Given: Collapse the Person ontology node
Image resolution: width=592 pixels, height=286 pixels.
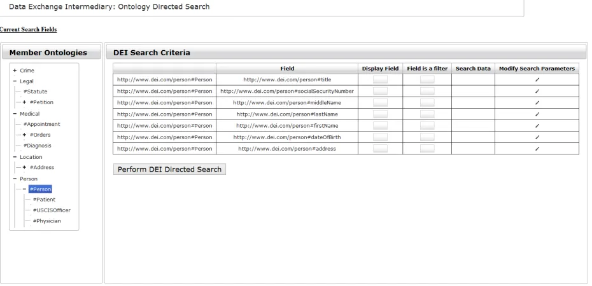Looking at the screenshot, I should [15, 179].
